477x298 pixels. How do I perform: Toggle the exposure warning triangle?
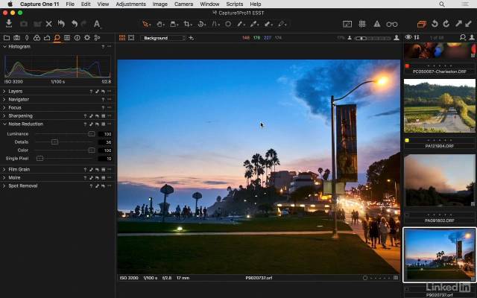click(x=376, y=24)
